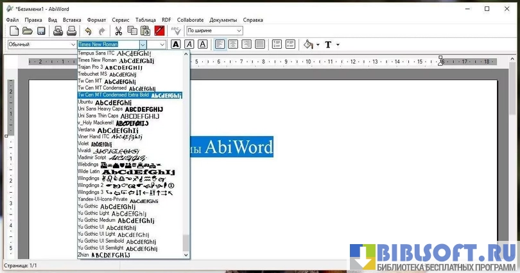520x273 pixels.
Task: Open the Таблица menu
Action: coord(145,20)
